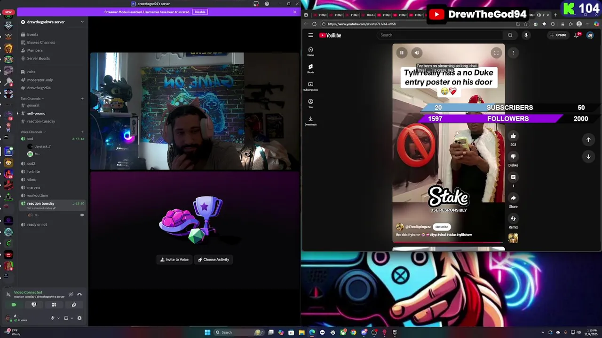Disconnect from voice with the hang-up icon
Image resolution: width=602 pixels, height=338 pixels.
(79, 294)
